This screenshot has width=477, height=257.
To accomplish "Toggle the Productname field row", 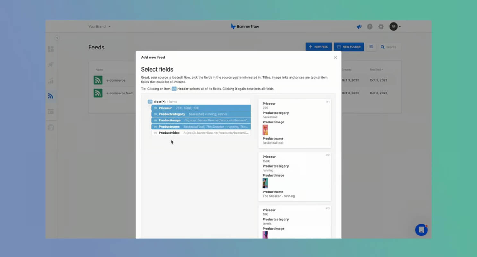I will tap(201, 127).
